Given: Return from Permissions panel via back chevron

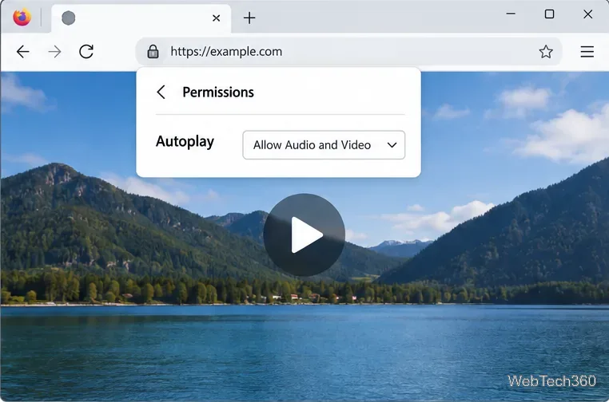Looking at the screenshot, I should 161,93.
